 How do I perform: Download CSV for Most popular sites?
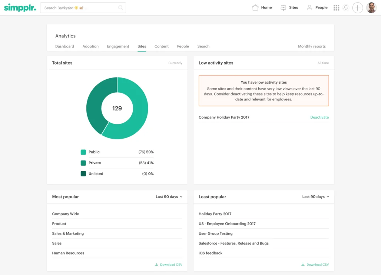169,265
